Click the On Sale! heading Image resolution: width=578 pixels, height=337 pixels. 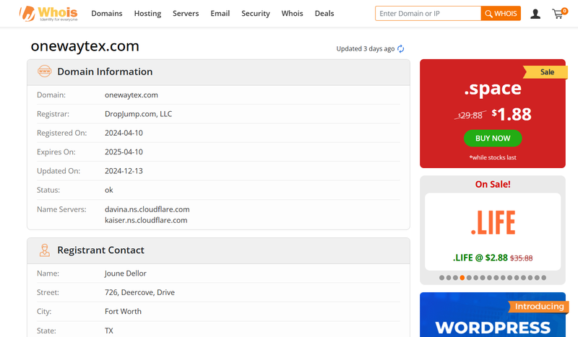coord(493,184)
